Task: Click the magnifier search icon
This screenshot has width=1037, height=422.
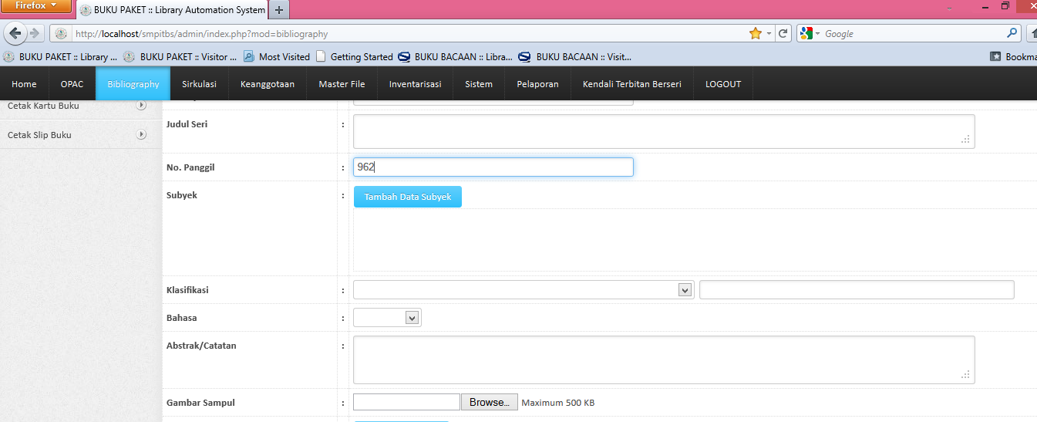Action: 1012,33
